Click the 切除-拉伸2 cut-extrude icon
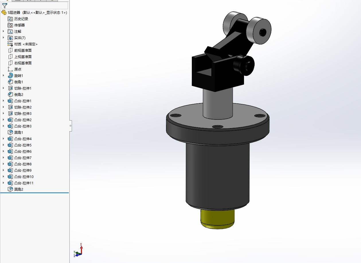Screen dimensions: 361x263 [x=10, y=107]
